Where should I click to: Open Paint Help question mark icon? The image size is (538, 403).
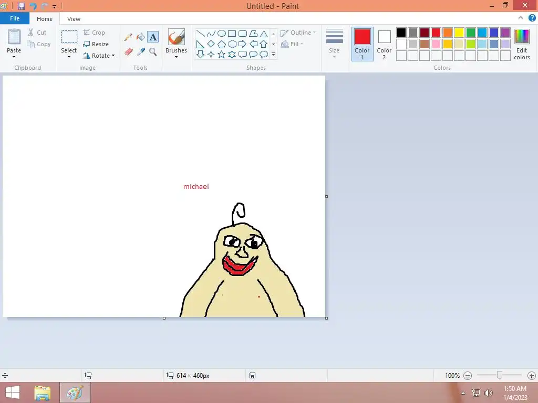(x=532, y=18)
